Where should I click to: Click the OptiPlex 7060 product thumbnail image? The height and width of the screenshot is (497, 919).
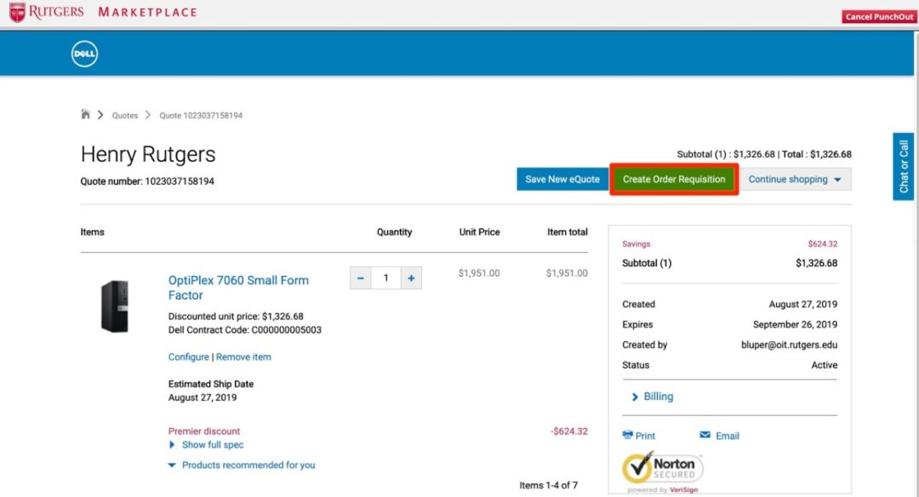(x=116, y=305)
